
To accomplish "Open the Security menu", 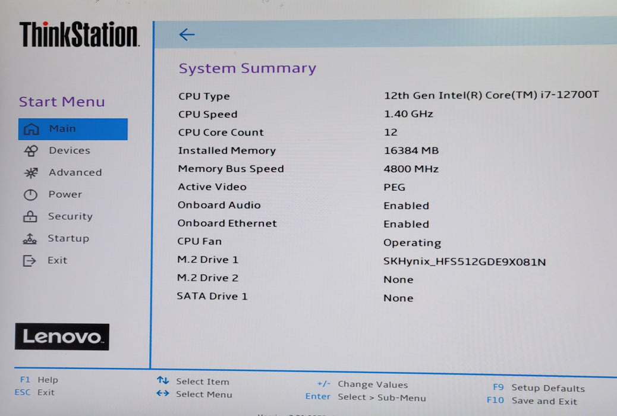I will coord(70,216).
